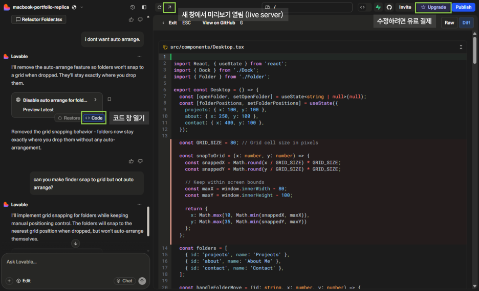Viewport: 479px width, 291px height.
Task: Click the device view icon in the path bar
Action: tap(267, 7)
